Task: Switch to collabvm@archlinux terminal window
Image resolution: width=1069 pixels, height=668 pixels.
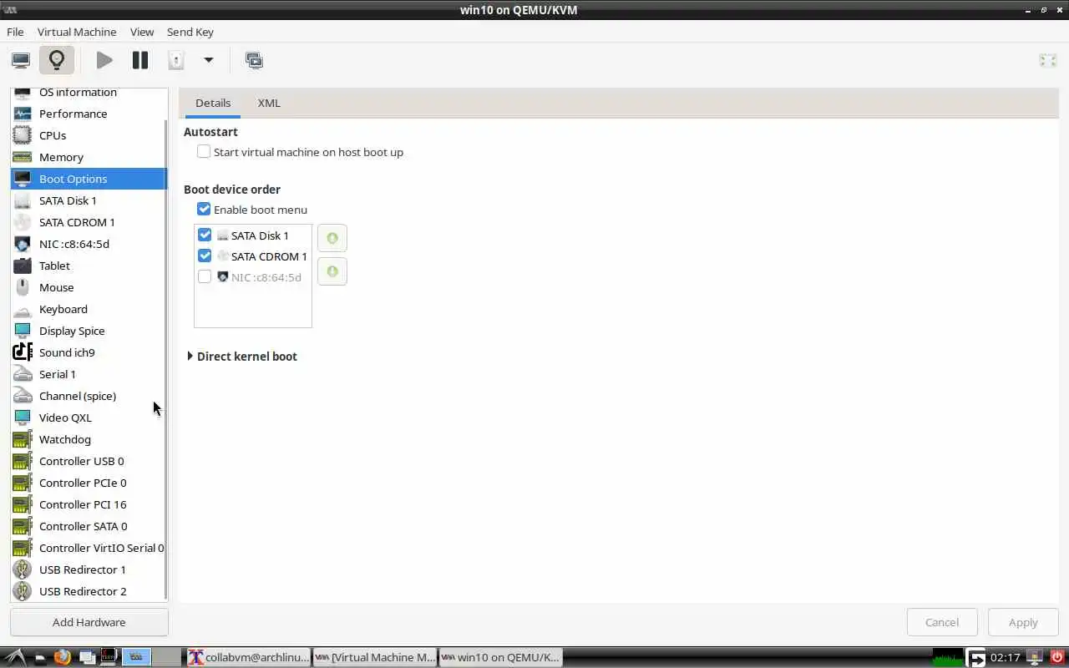Action: [x=248, y=657]
